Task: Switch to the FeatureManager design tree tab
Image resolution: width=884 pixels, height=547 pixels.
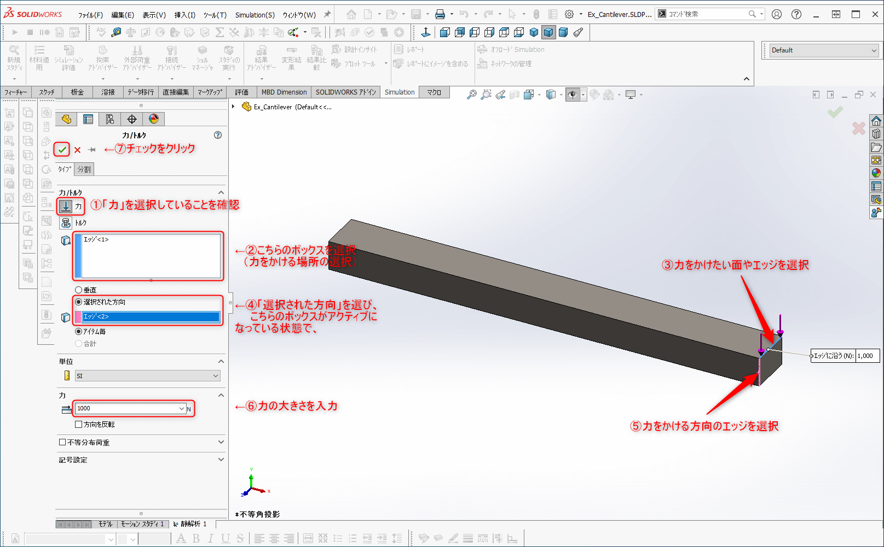Action: (66, 119)
